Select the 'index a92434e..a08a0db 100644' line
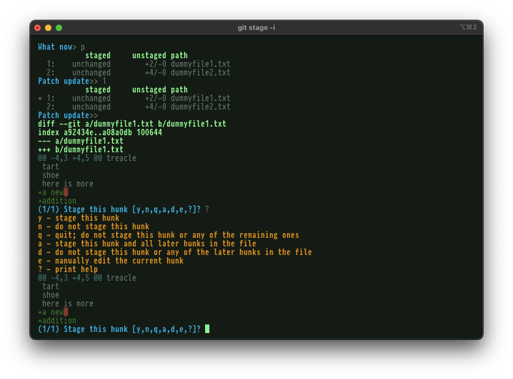513x379 pixels. [x=100, y=133]
